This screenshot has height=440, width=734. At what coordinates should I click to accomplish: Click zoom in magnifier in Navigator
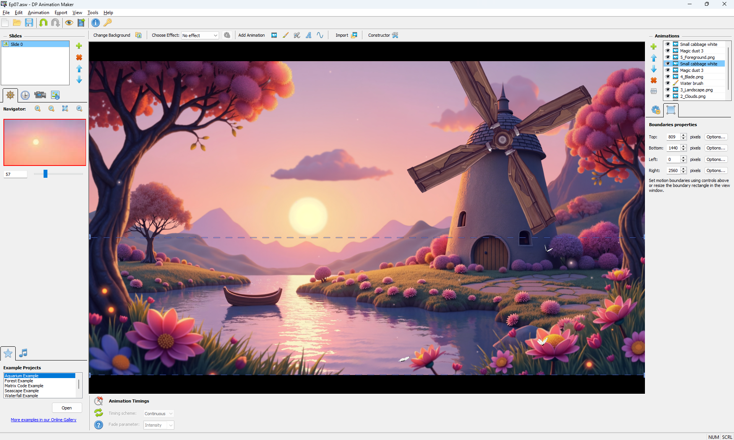pyautogui.click(x=38, y=109)
